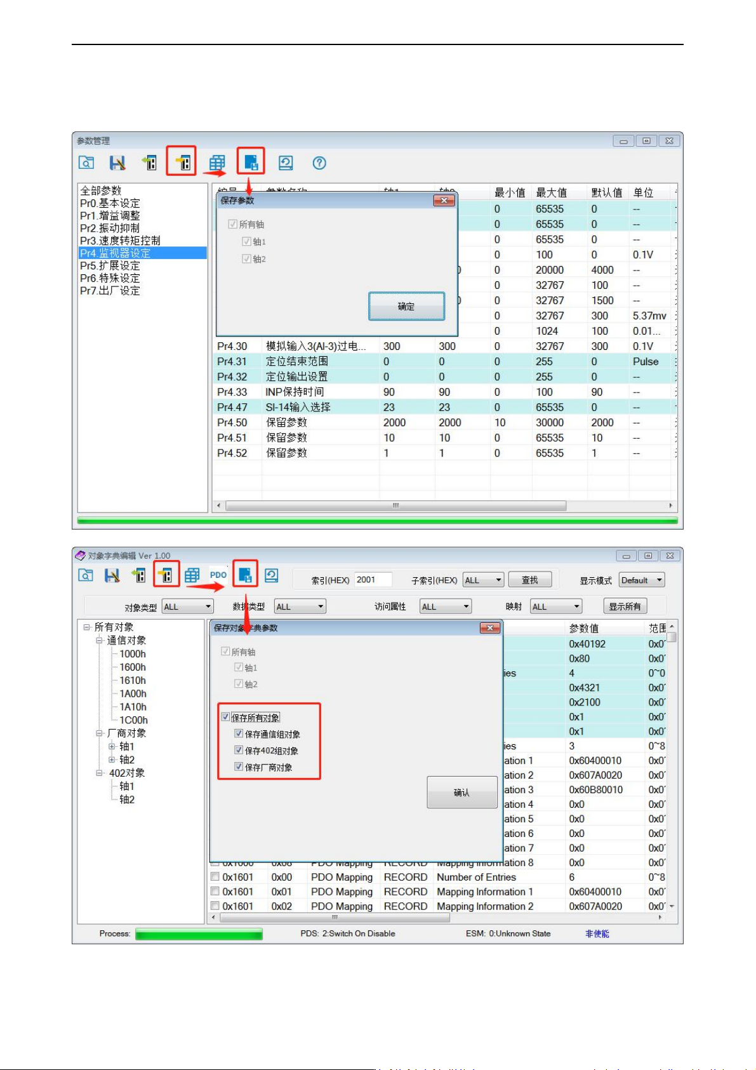The width and height of the screenshot is (756, 1070).
Task: Click 参数值 column header in object table
Action: (x=605, y=628)
